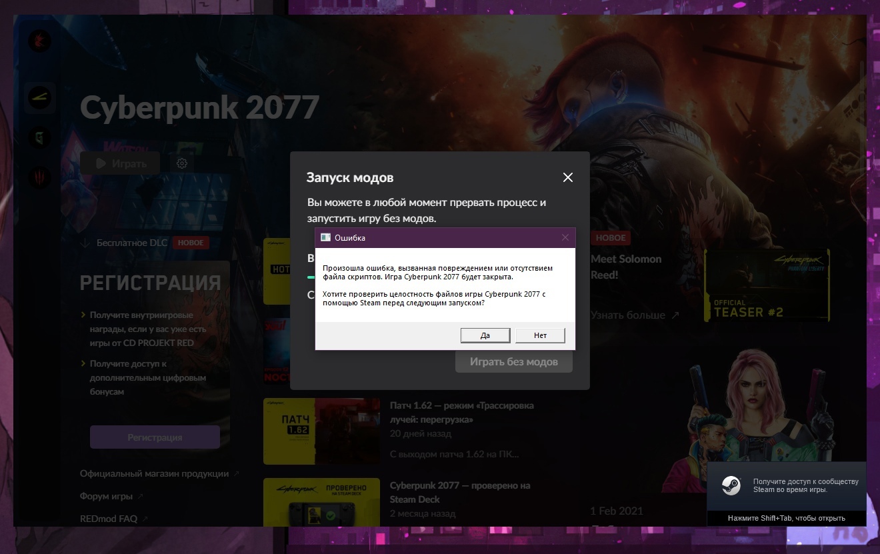
Task: Click the red НОВОЕ badge next to Бесплатное DLC
Action: [191, 243]
